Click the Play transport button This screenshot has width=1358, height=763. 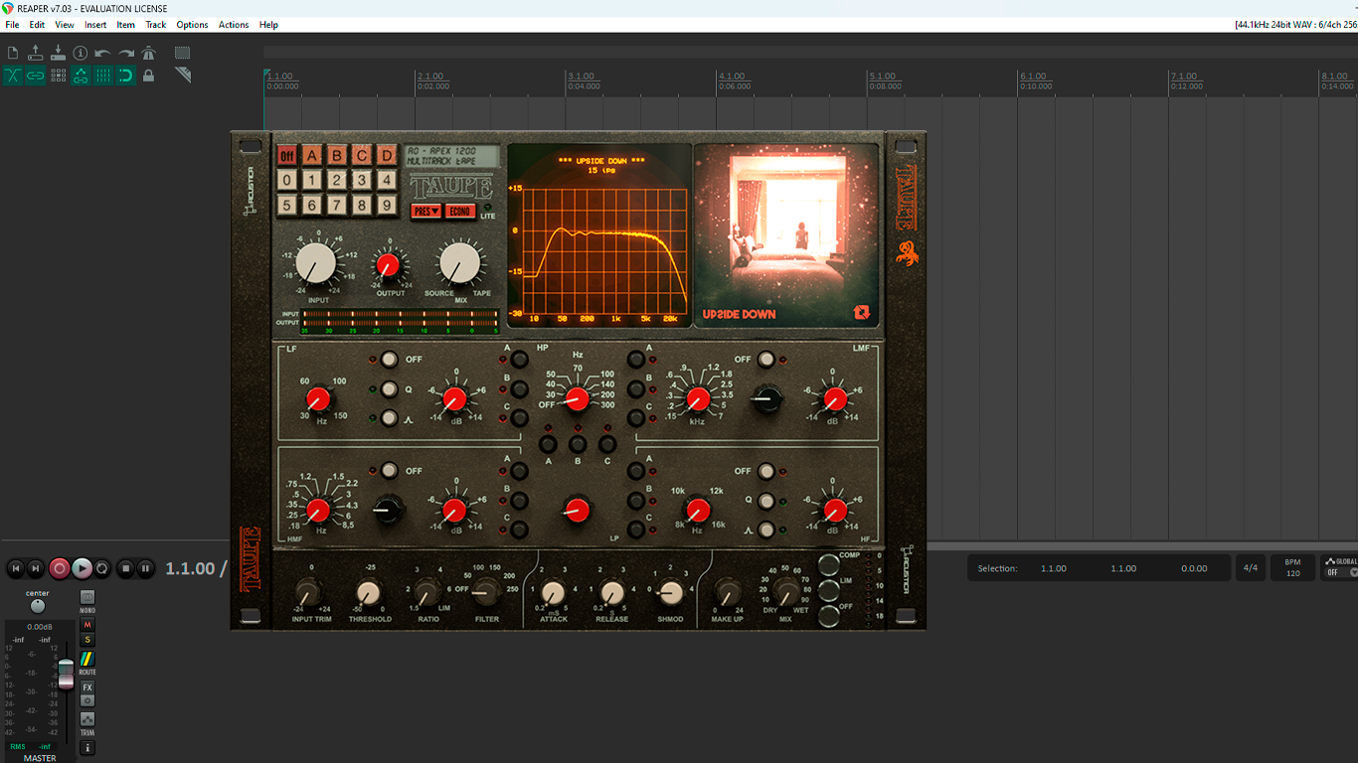[82, 568]
